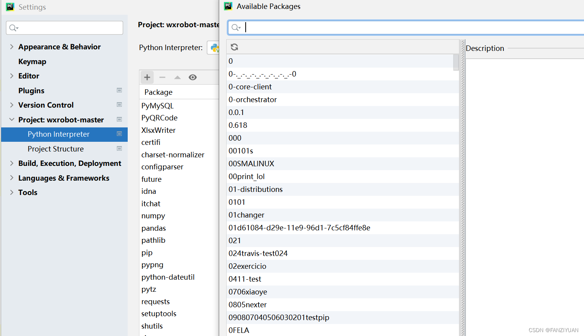Viewport: 584px width, 336px height.
Task: Select installed package pypng
Action: [152, 265]
